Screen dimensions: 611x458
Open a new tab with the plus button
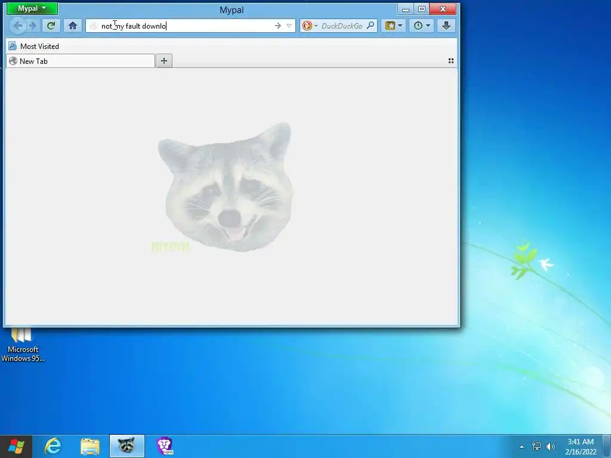pyautogui.click(x=164, y=61)
